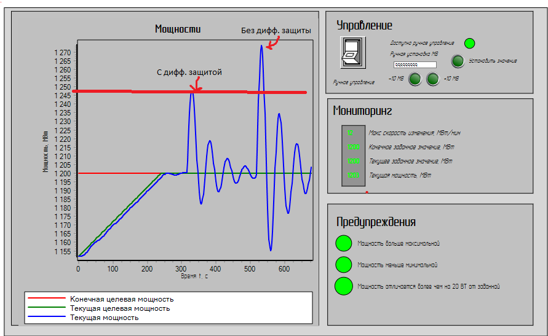Click the 'Без дифф. защиты' chart annotation
548x336 pixels.
(x=276, y=30)
